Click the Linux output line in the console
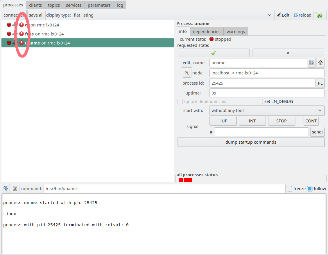 click(10, 214)
